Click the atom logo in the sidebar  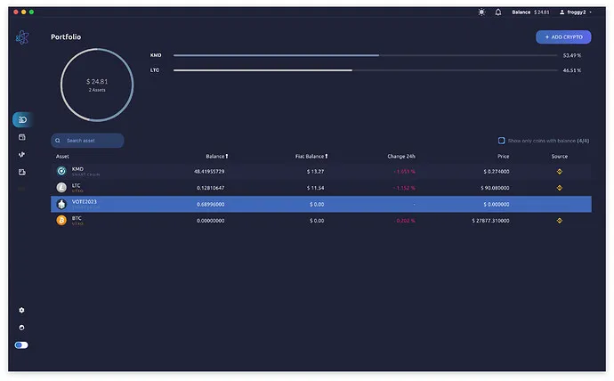[22, 37]
